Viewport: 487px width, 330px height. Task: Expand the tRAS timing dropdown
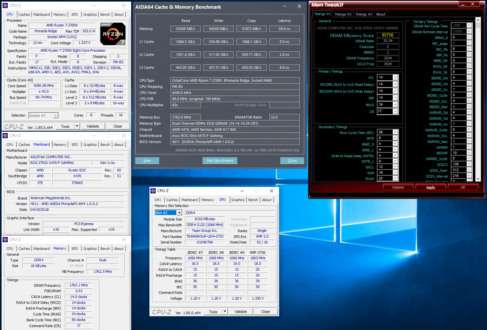pyautogui.click(x=395, y=105)
